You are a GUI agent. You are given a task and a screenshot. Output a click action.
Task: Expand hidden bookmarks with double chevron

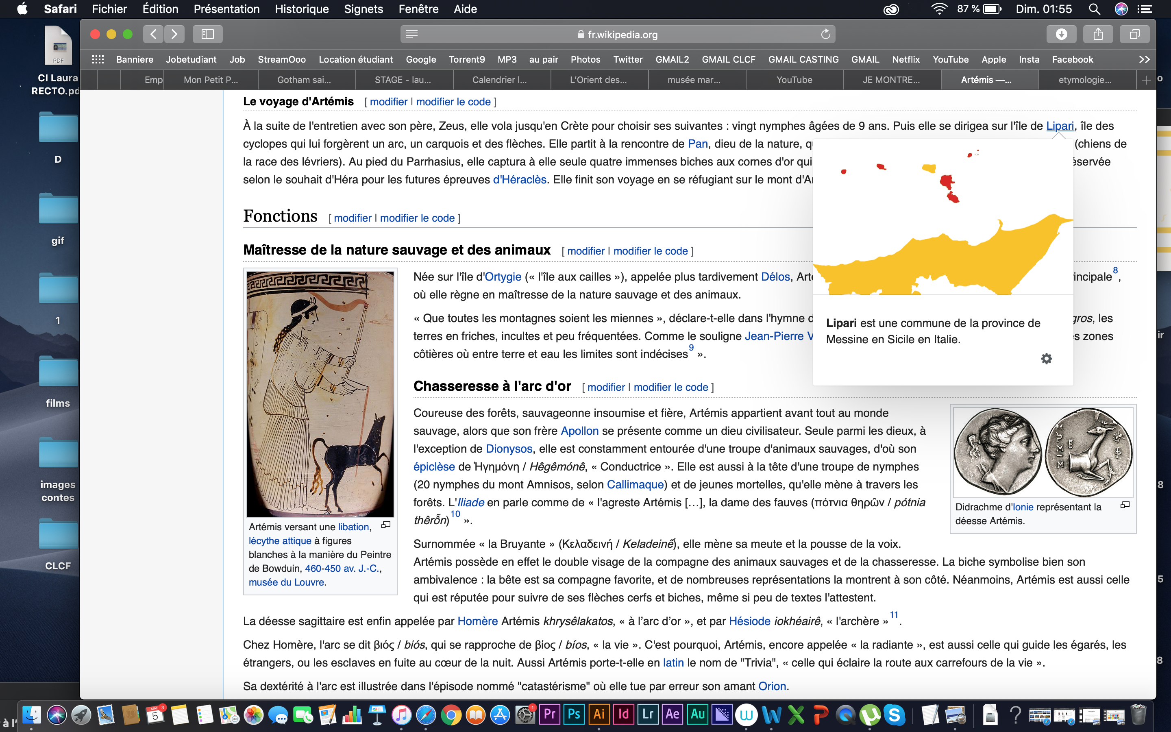(1144, 59)
